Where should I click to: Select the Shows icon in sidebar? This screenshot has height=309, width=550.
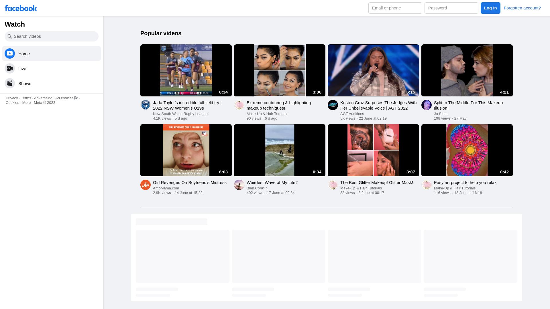coord(10,83)
